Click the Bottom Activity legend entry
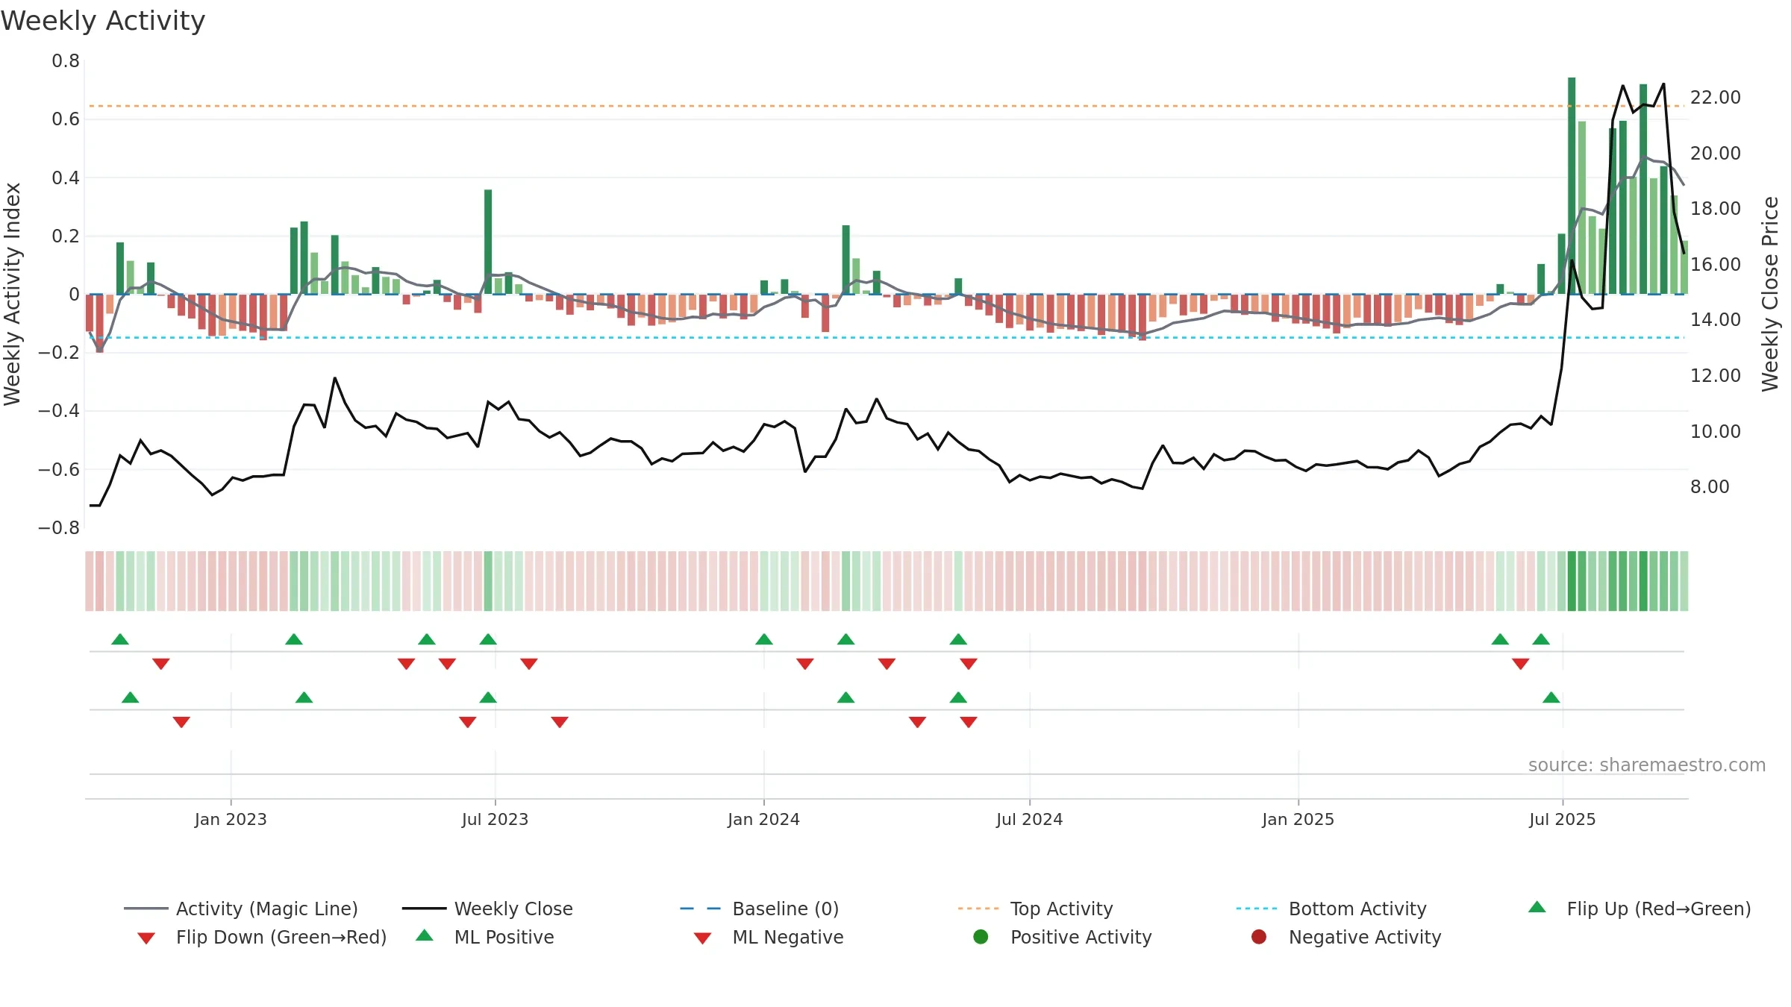The image size is (1791, 1007). point(1331,909)
